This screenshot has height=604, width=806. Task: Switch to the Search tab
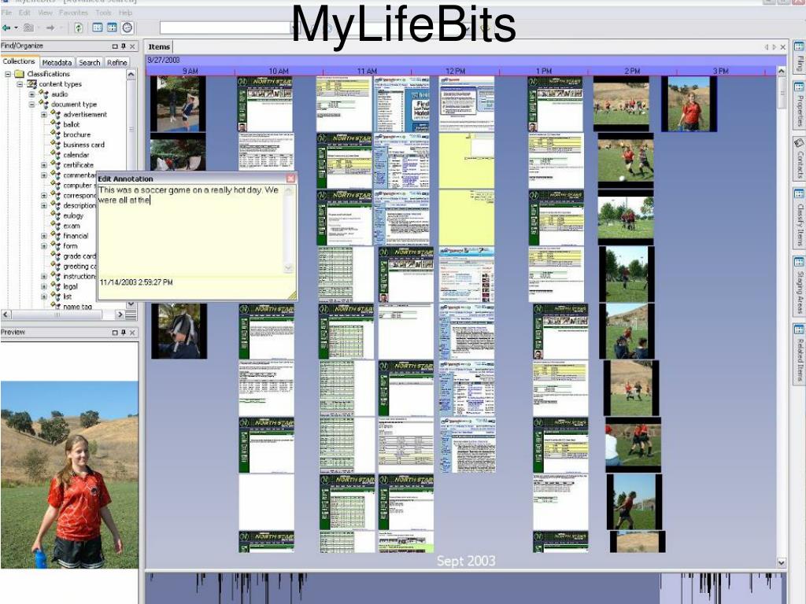point(90,62)
